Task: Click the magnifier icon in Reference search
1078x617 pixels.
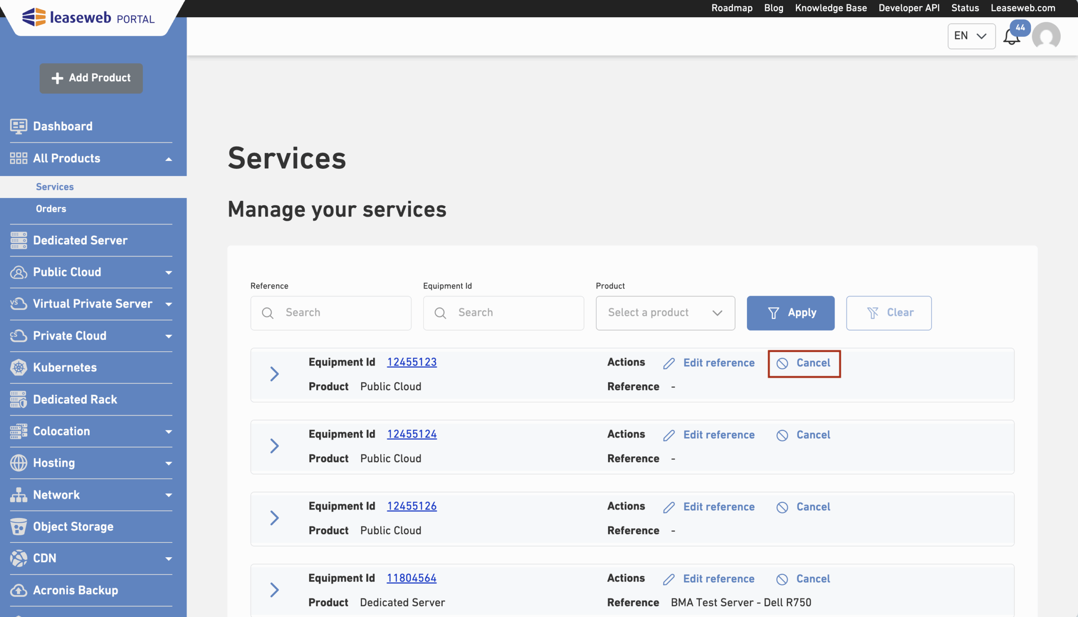Action: point(267,313)
